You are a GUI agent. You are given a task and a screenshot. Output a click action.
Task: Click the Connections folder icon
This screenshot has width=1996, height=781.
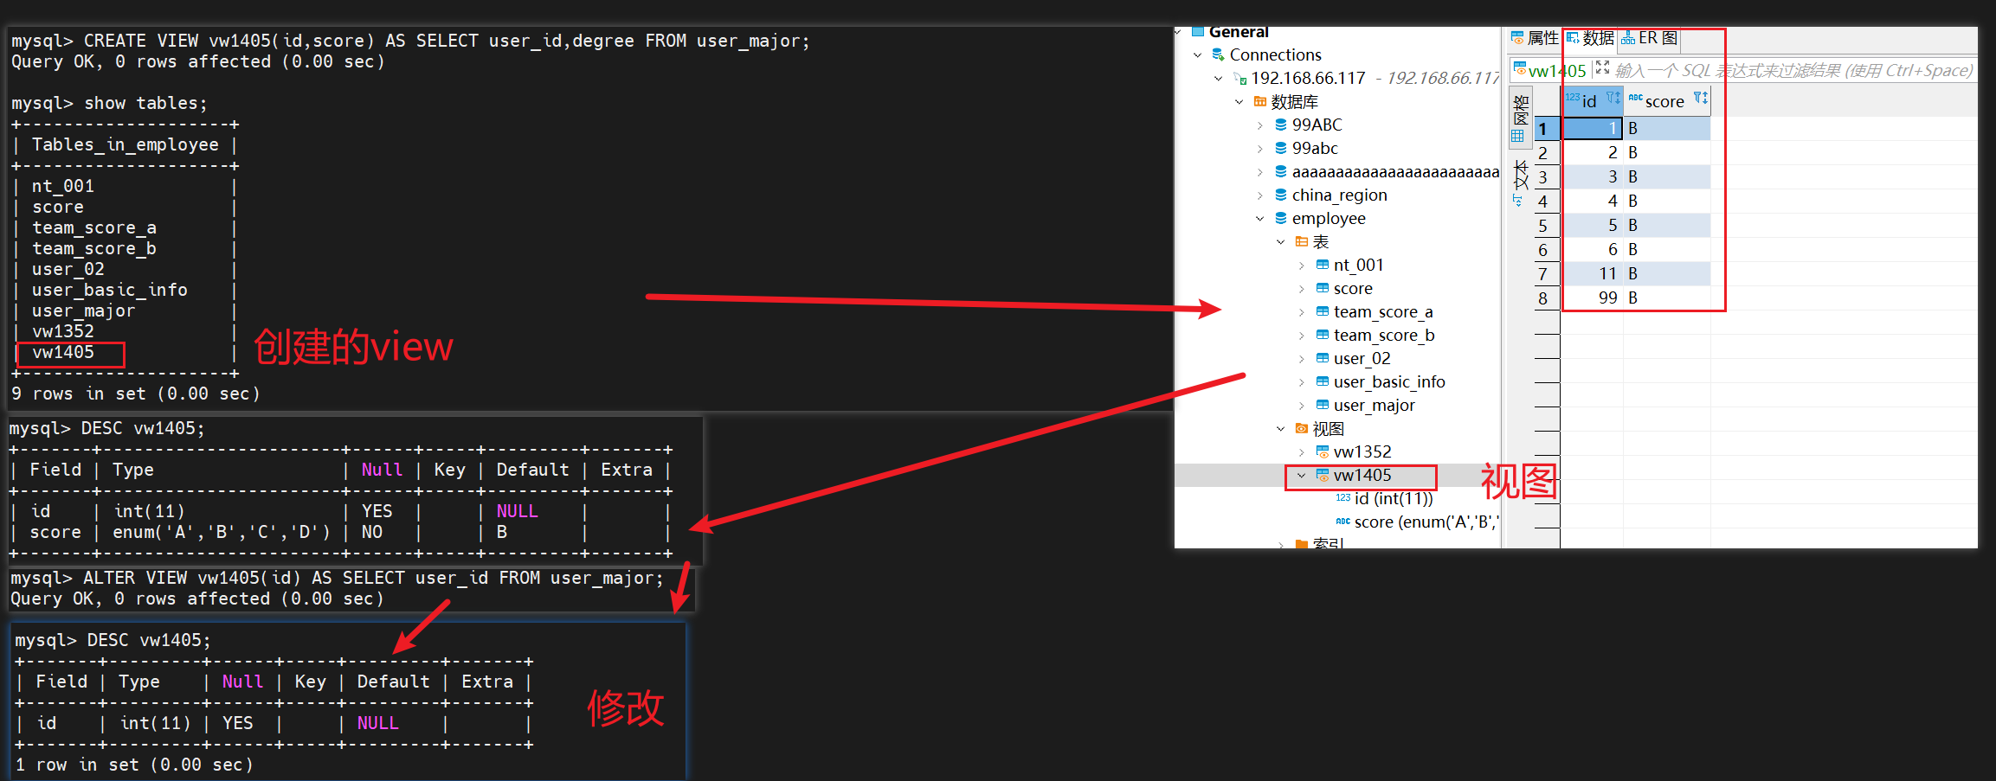coord(1218,54)
